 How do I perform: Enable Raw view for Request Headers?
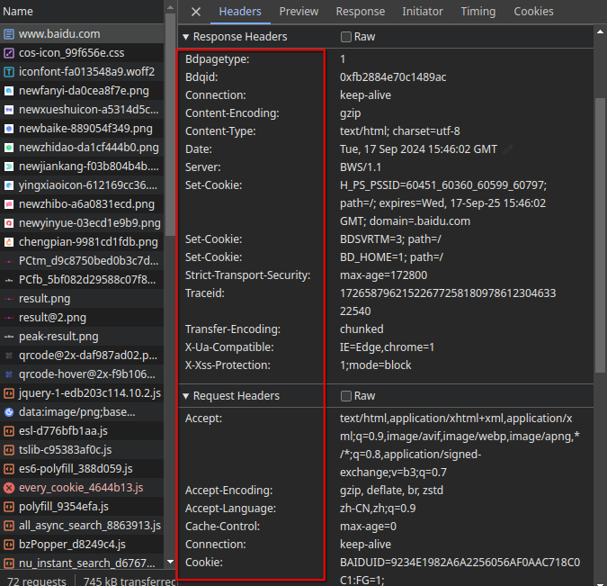345,396
